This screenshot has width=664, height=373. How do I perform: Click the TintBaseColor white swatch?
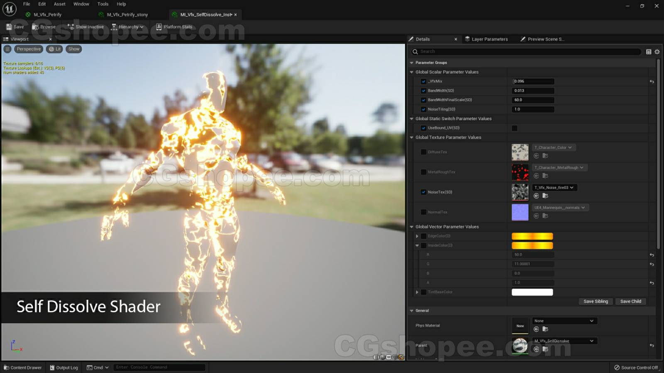(532, 292)
